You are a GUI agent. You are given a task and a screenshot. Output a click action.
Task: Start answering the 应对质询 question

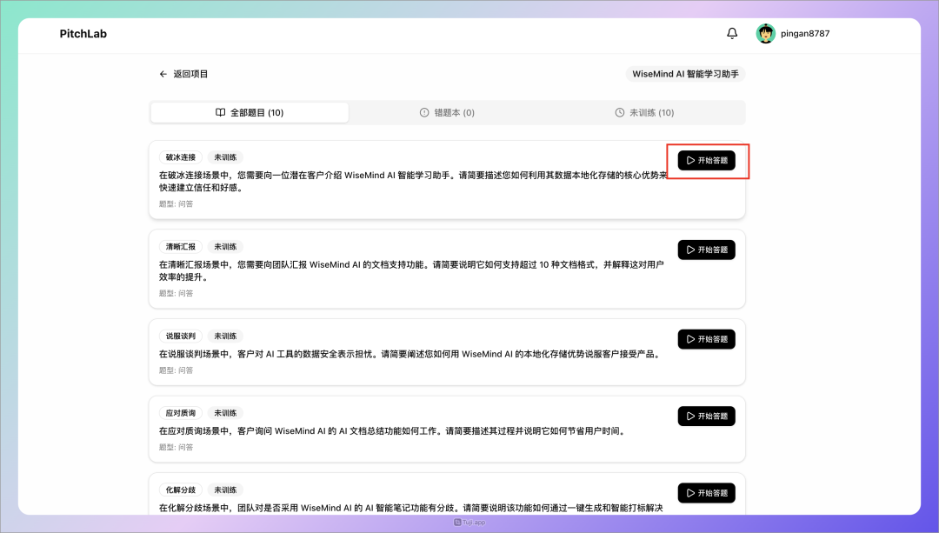tap(706, 416)
